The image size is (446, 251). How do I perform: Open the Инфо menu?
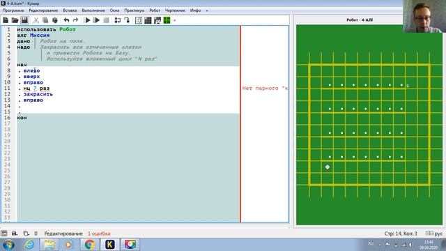pyautogui.click(x=195, y=10)
